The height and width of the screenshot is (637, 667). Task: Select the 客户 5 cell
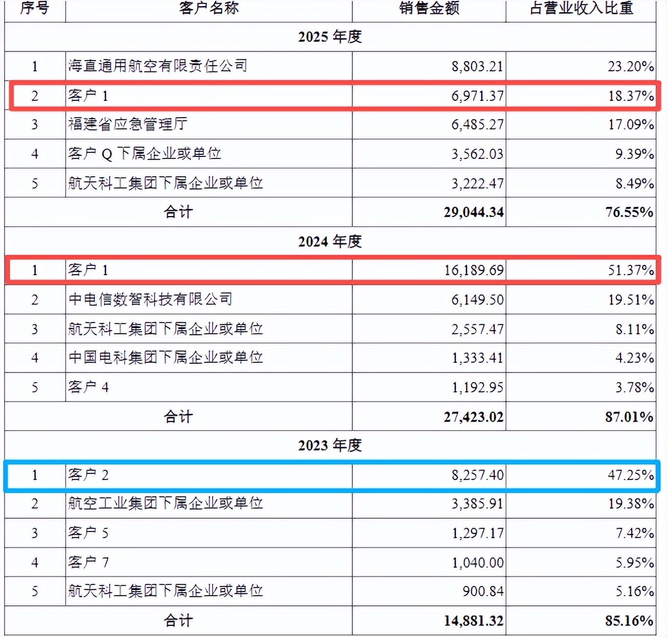pos(88,533)
